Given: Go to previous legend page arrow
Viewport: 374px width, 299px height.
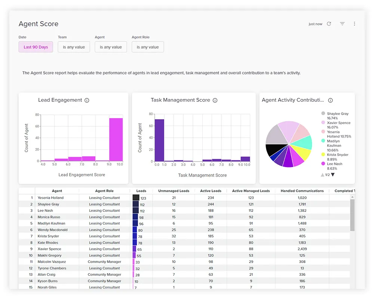Looking at the screenshot, I should [323, 175].
